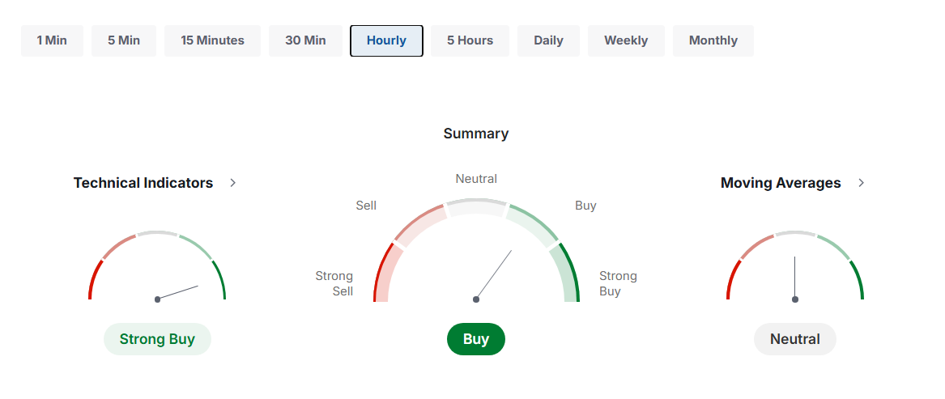Click the Hourly timeframe tab
The image size is (945, 399).
386,40
